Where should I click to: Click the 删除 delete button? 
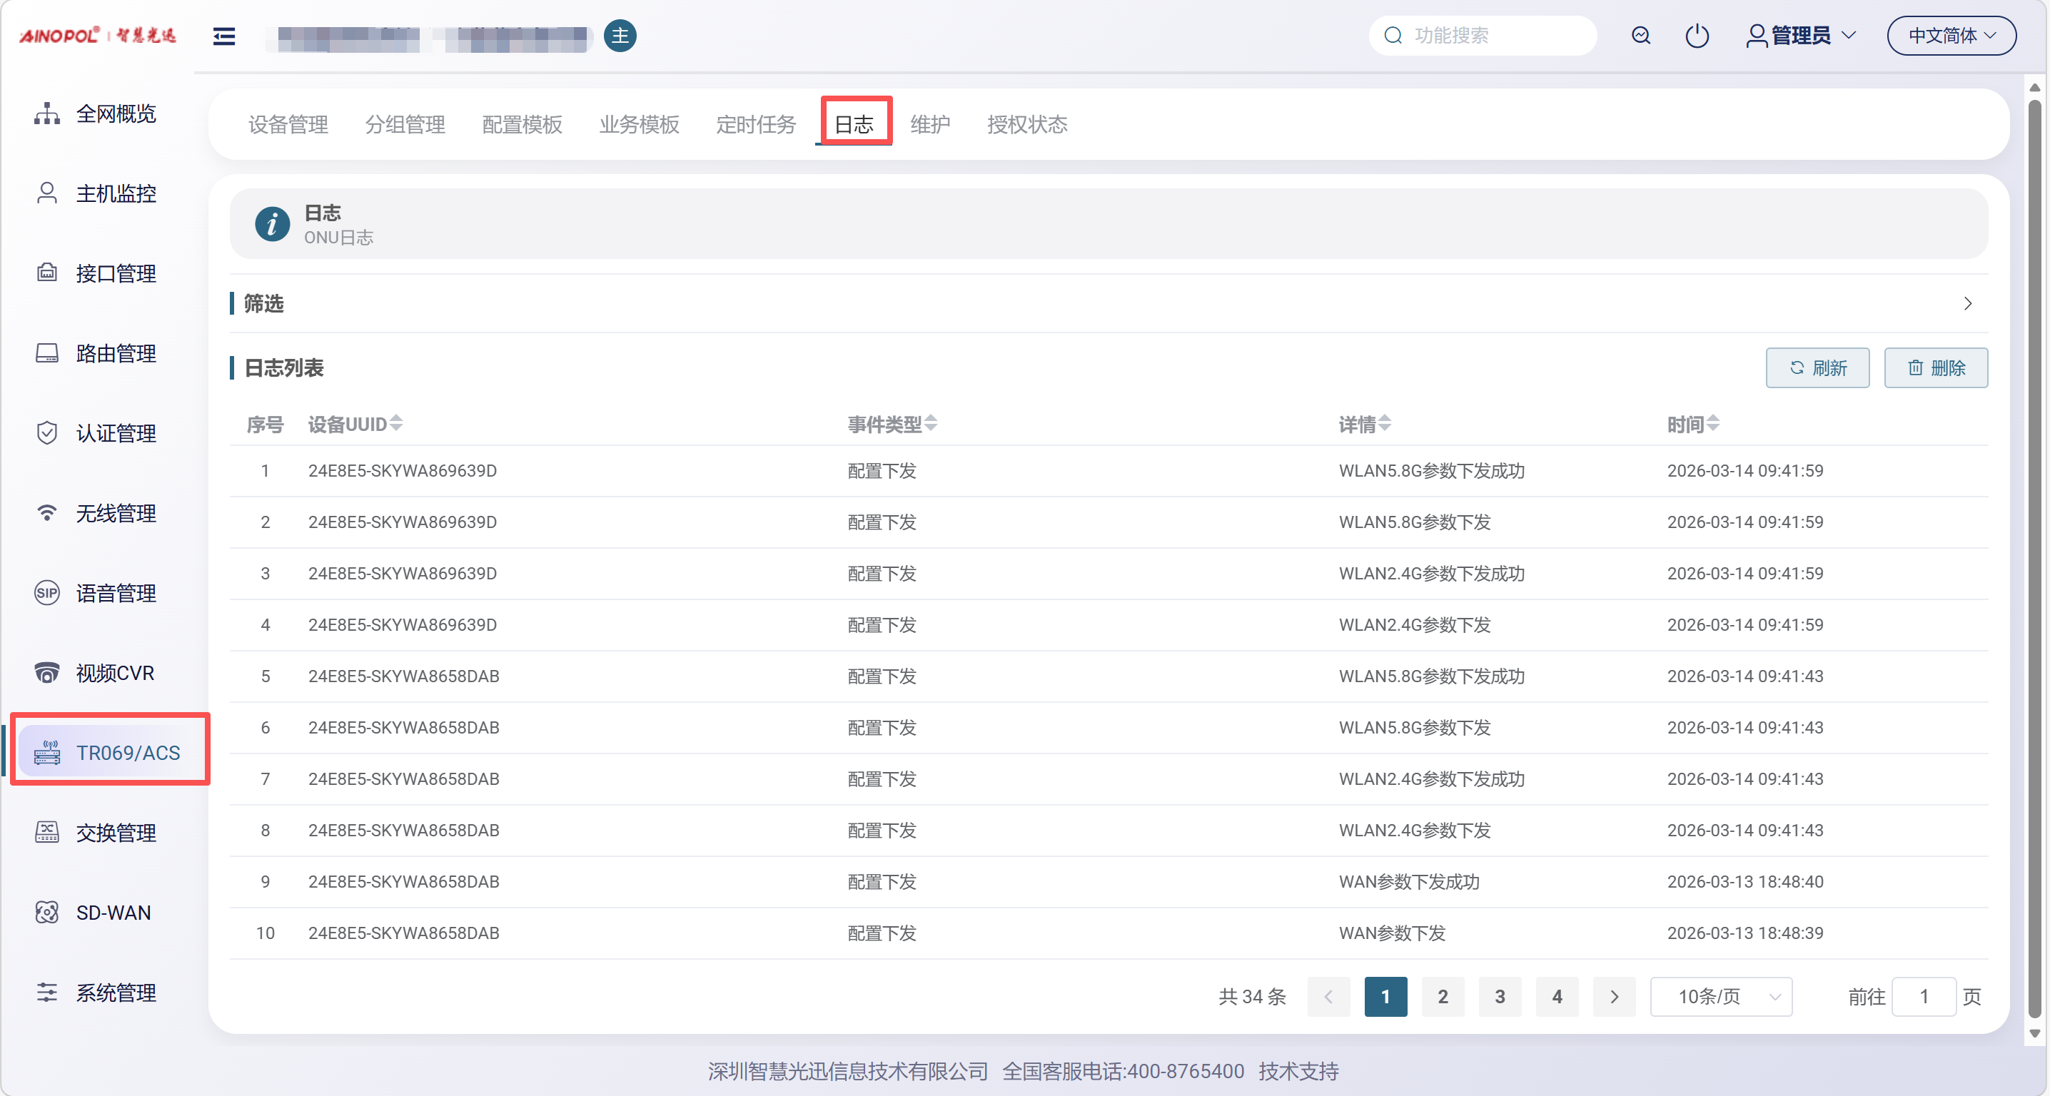(1935, 367)
